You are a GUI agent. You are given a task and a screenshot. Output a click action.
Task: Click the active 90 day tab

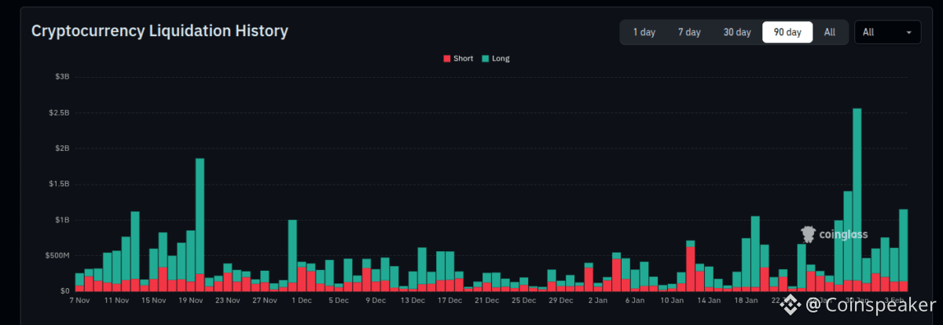[787, 32]
